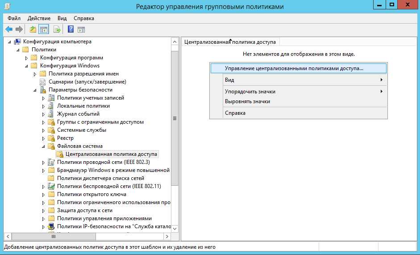Expand the Конфигурация программ node
This screenshot has width=420, height=255.
[26, 58]
